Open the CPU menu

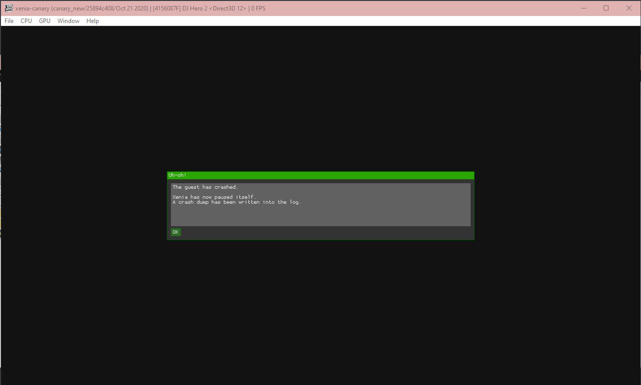pos(26,21)
